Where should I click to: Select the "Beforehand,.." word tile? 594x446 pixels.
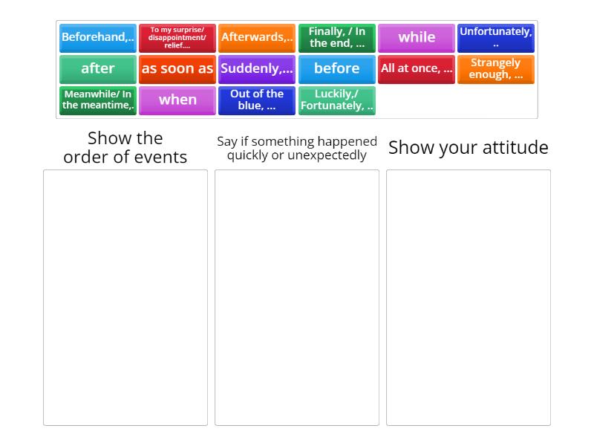tap(98, 37)
